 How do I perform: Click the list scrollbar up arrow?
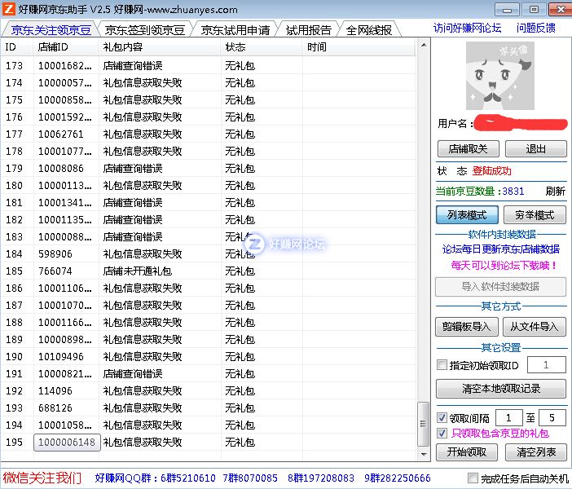[x=423, y=46]
